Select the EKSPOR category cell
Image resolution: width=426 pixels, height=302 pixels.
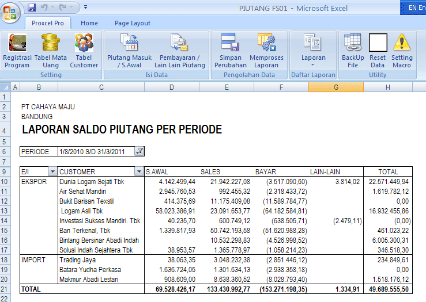click(34, 181)
